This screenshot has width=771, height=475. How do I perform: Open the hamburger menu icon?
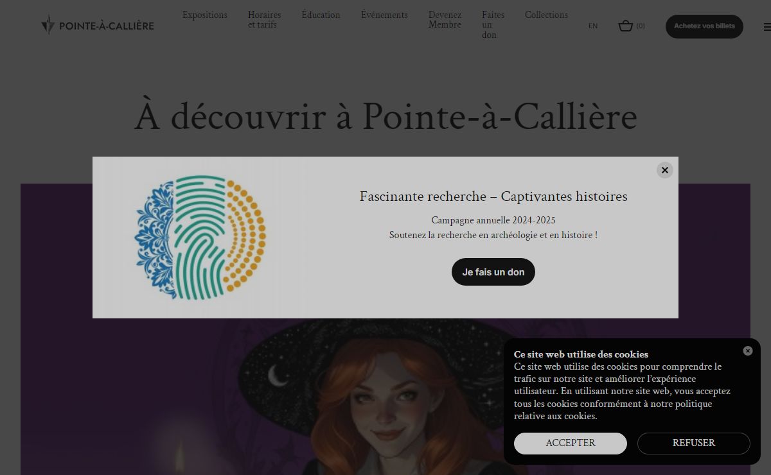click(x=767, y=27)
